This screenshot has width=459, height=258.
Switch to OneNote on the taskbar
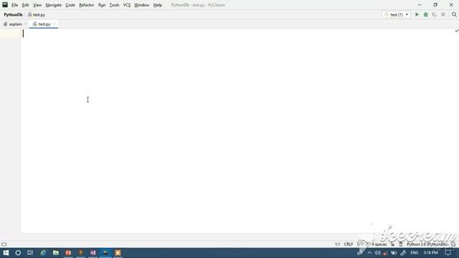(x=93, y=253)
